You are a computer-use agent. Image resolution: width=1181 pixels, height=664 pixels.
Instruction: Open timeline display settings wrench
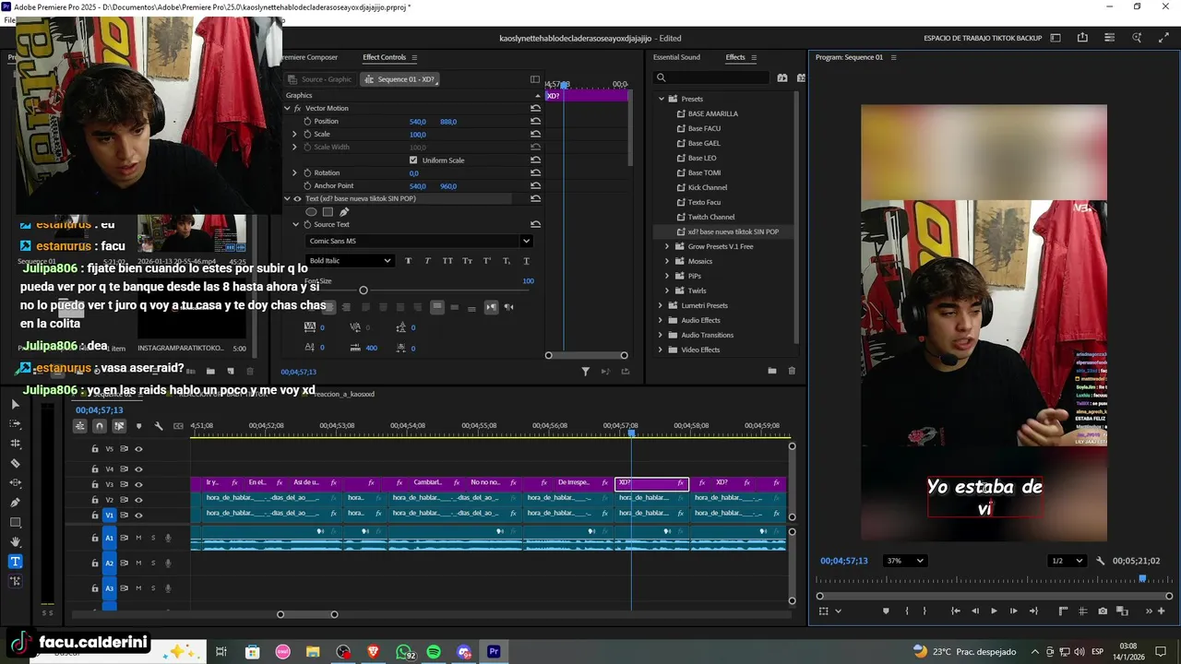coord(159,426)
